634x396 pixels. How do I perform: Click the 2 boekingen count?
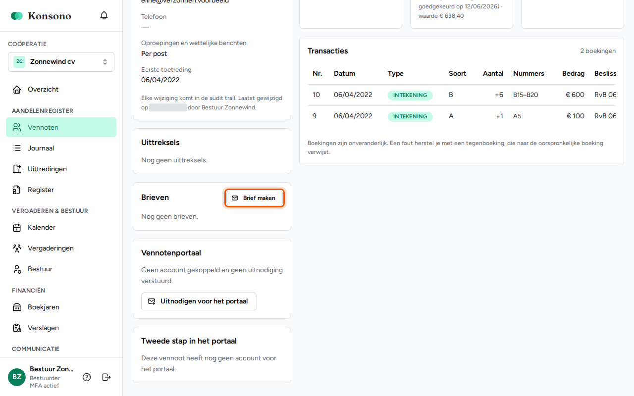click(x=598, y=51)
